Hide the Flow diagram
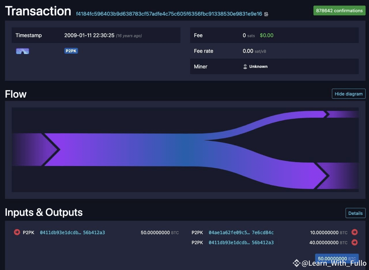This screenshot has width=369, height=270. (x=349, y=94)
